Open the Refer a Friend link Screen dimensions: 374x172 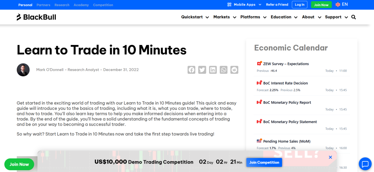[277, 5]
